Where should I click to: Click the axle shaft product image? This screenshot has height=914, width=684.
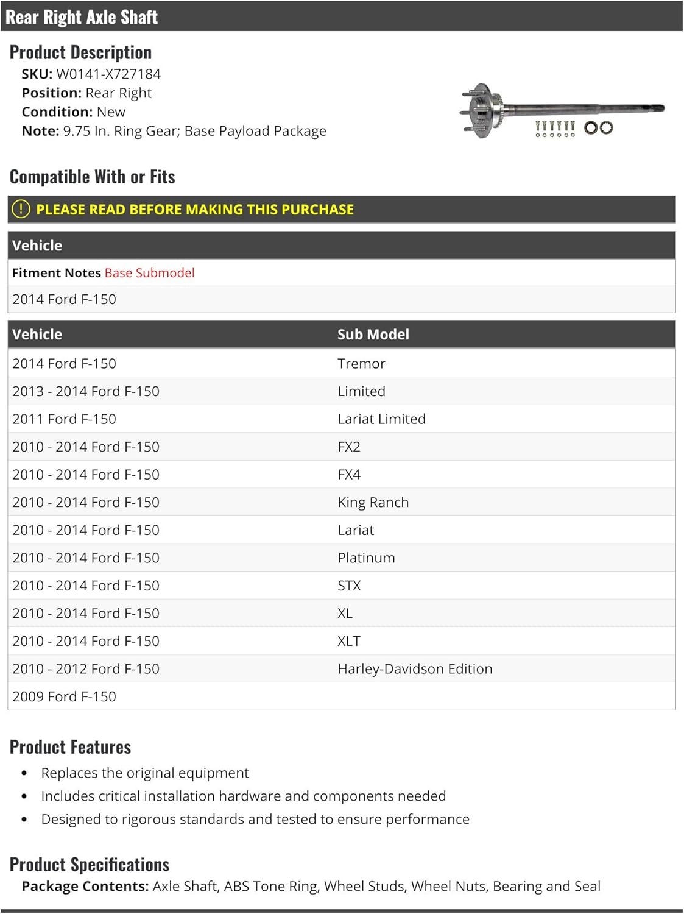tap(562, 111)
